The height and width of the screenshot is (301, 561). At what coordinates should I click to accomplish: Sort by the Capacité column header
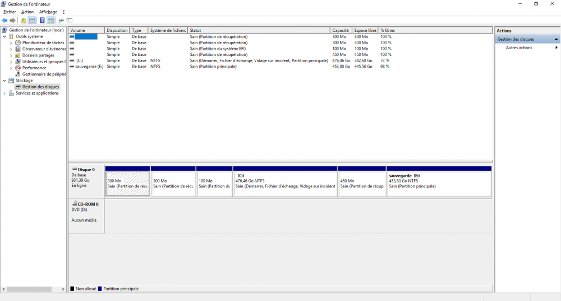341,30
